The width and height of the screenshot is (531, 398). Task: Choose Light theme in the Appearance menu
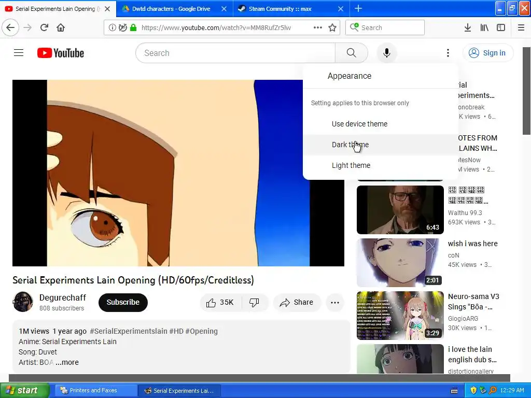pyautogui.click(x=380, y=165)
